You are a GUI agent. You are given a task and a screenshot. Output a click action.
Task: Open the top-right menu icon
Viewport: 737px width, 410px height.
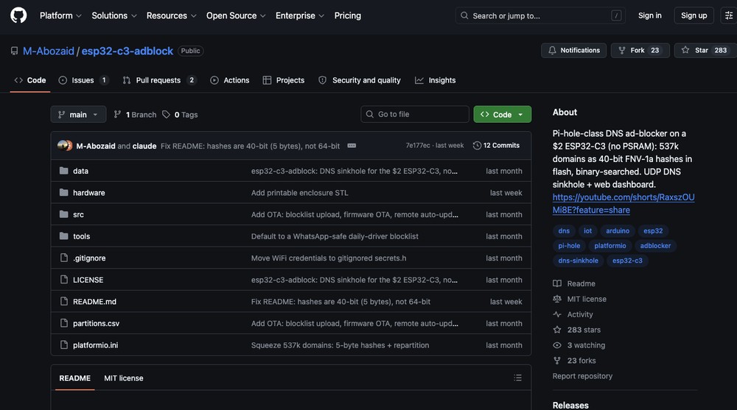click(x=729, y=15)
